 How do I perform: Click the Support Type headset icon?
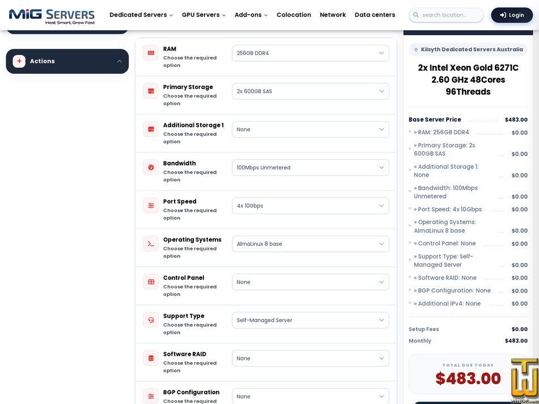click(x=151, y=320)
